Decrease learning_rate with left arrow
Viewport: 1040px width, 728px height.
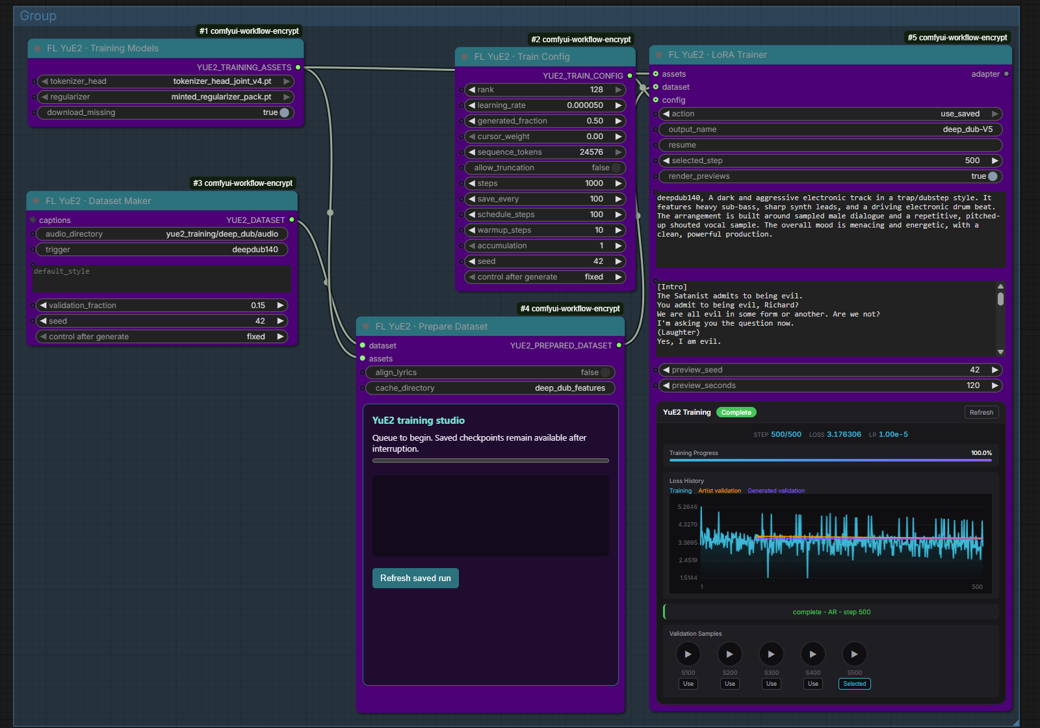472,105
